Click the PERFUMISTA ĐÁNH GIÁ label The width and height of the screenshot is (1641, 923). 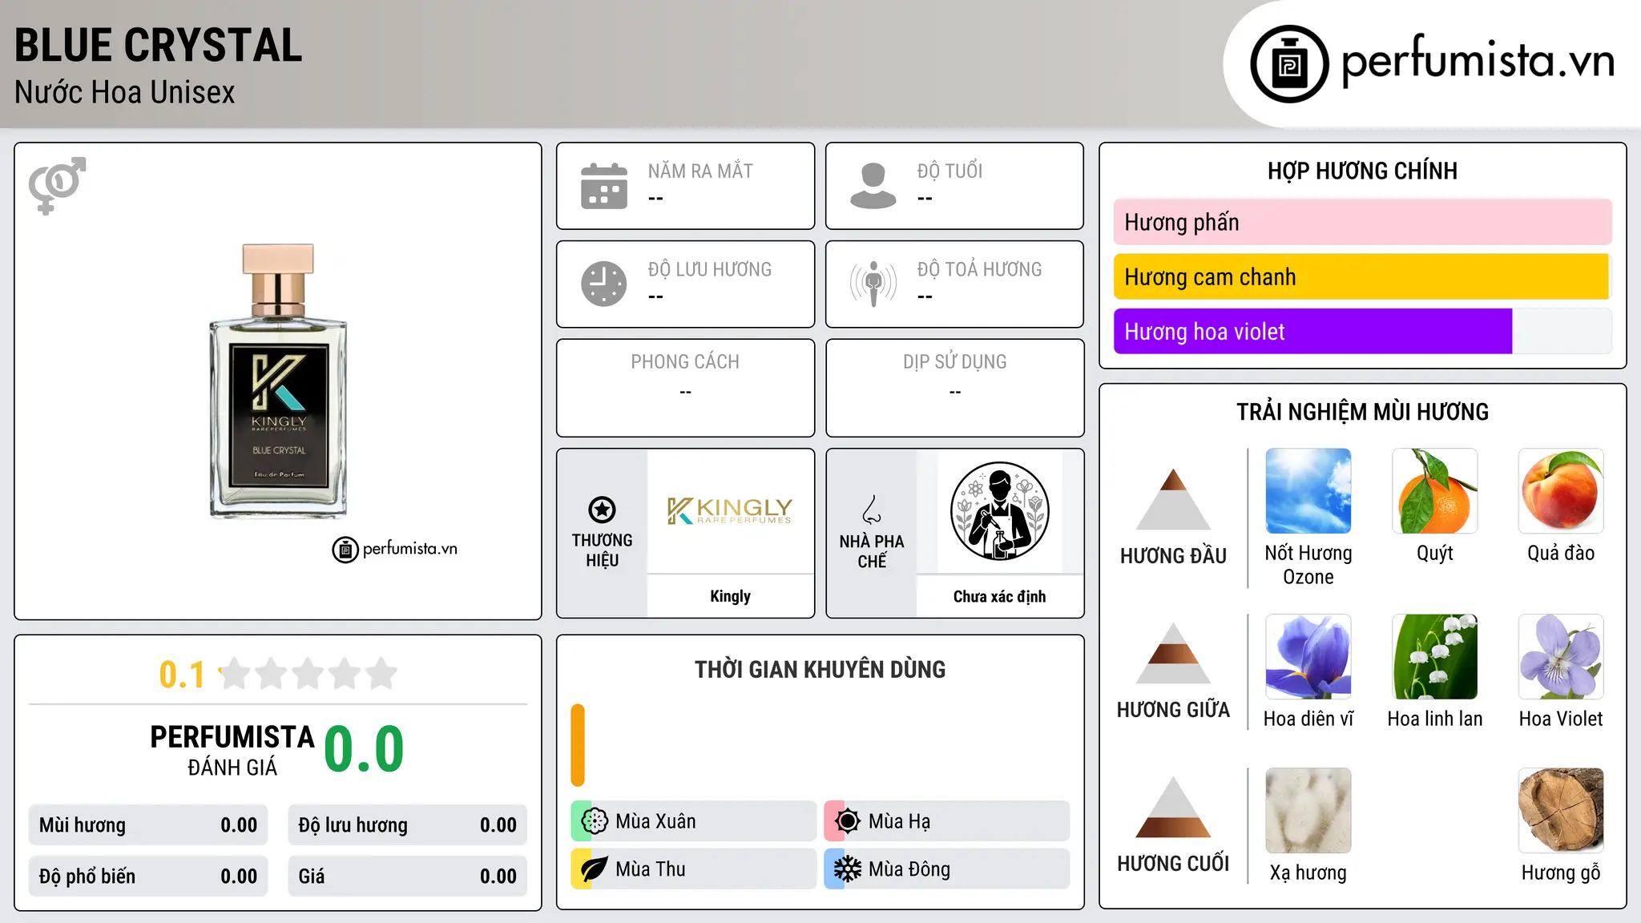(x=232, y=750)
